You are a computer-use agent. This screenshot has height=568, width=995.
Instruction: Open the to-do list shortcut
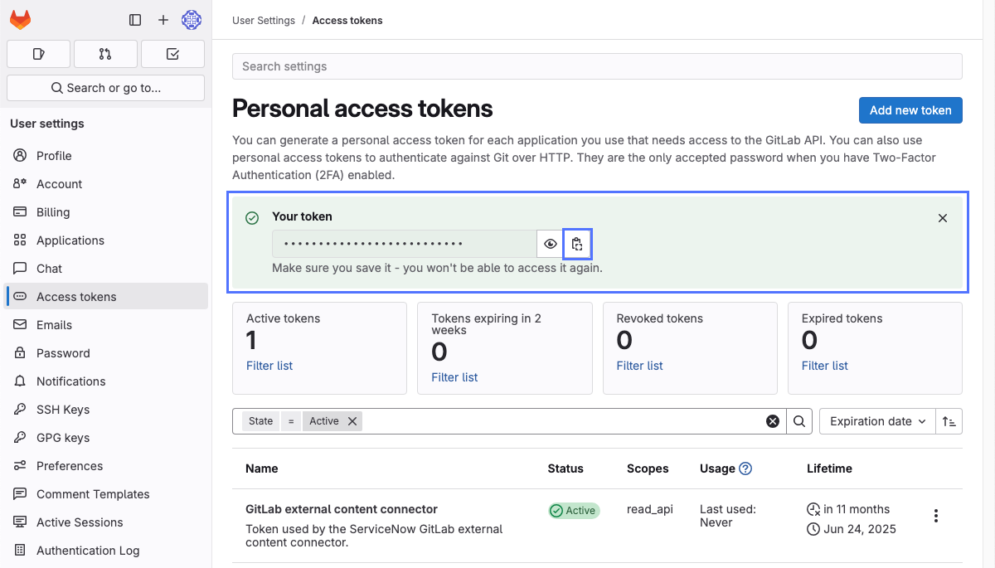(172, 54)
